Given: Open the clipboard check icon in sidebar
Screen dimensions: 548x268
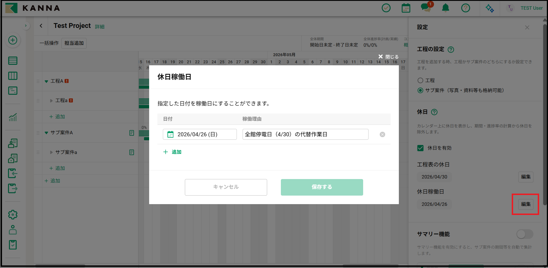Looking at the screenshot, I should click(x=13, y=245).
